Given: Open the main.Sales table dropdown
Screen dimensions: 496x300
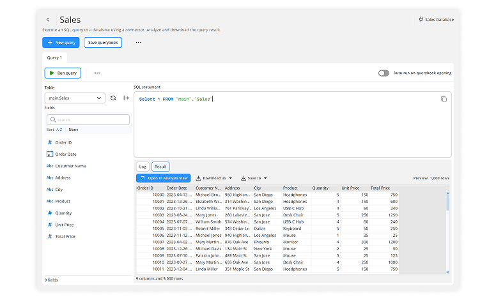Looking at the screenshot, I should click(x=75, y=98).
